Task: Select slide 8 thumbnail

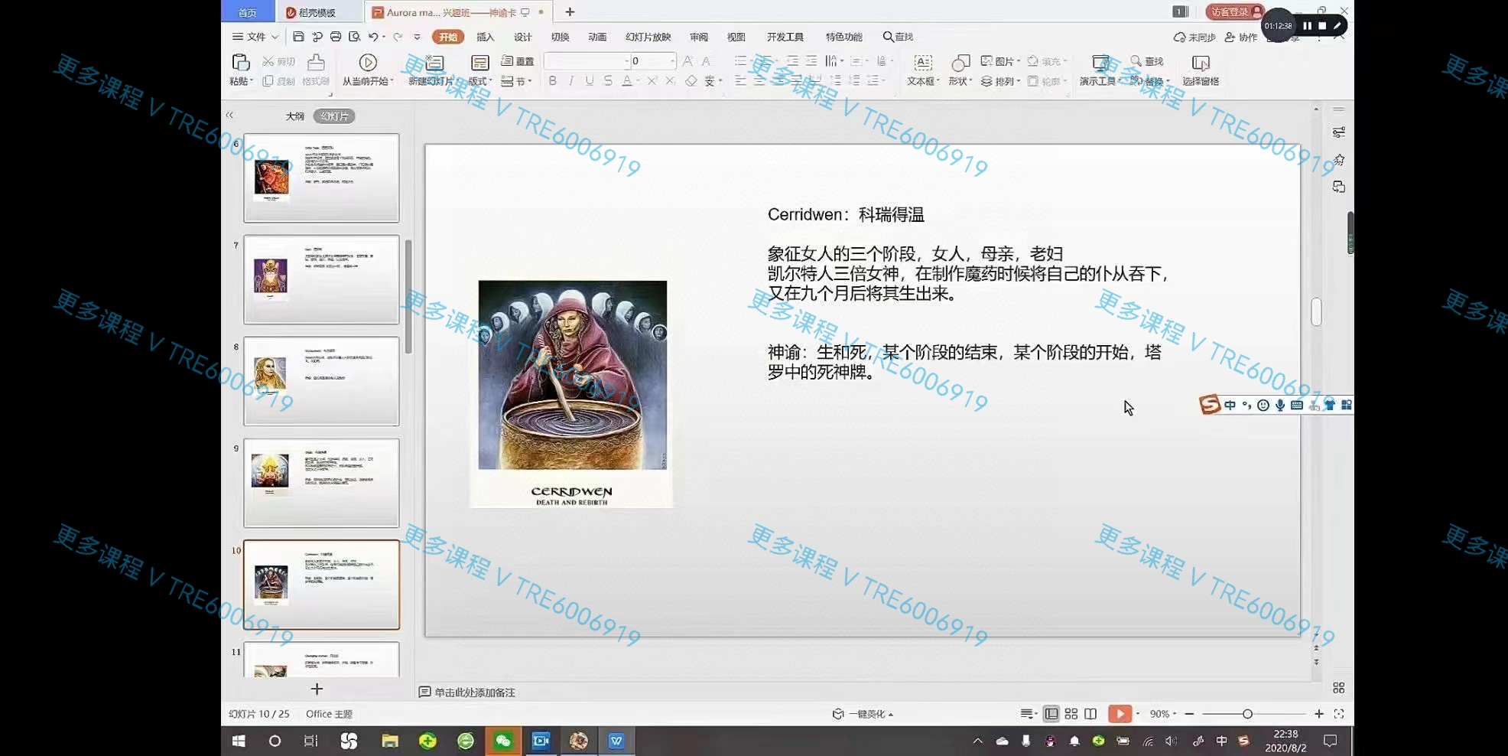Action: (x=321, y=381)
